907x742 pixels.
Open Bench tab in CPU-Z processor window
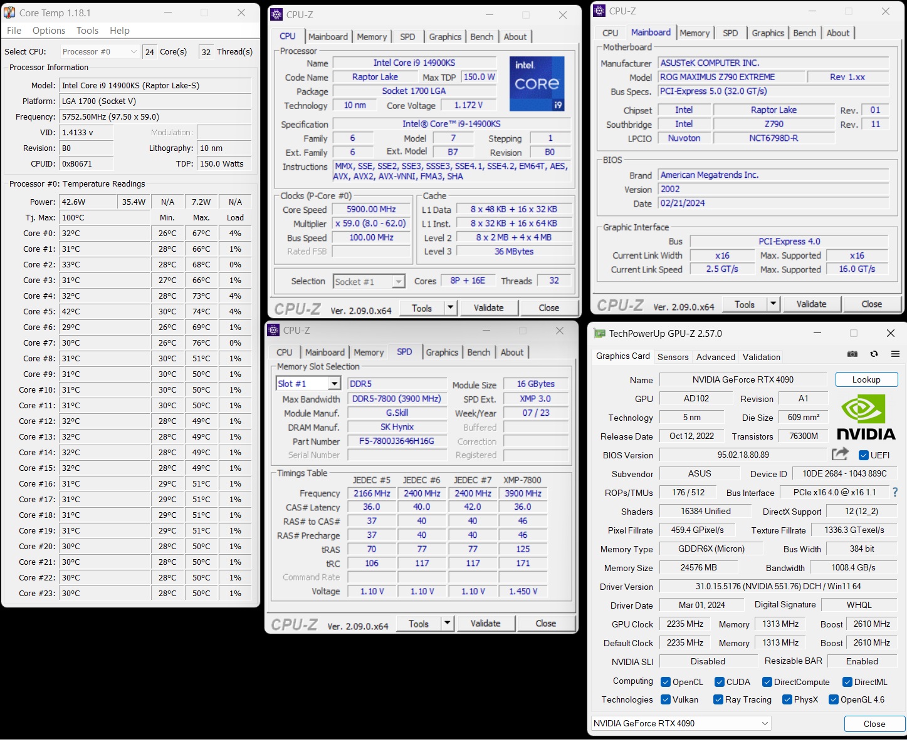point(482,37)
